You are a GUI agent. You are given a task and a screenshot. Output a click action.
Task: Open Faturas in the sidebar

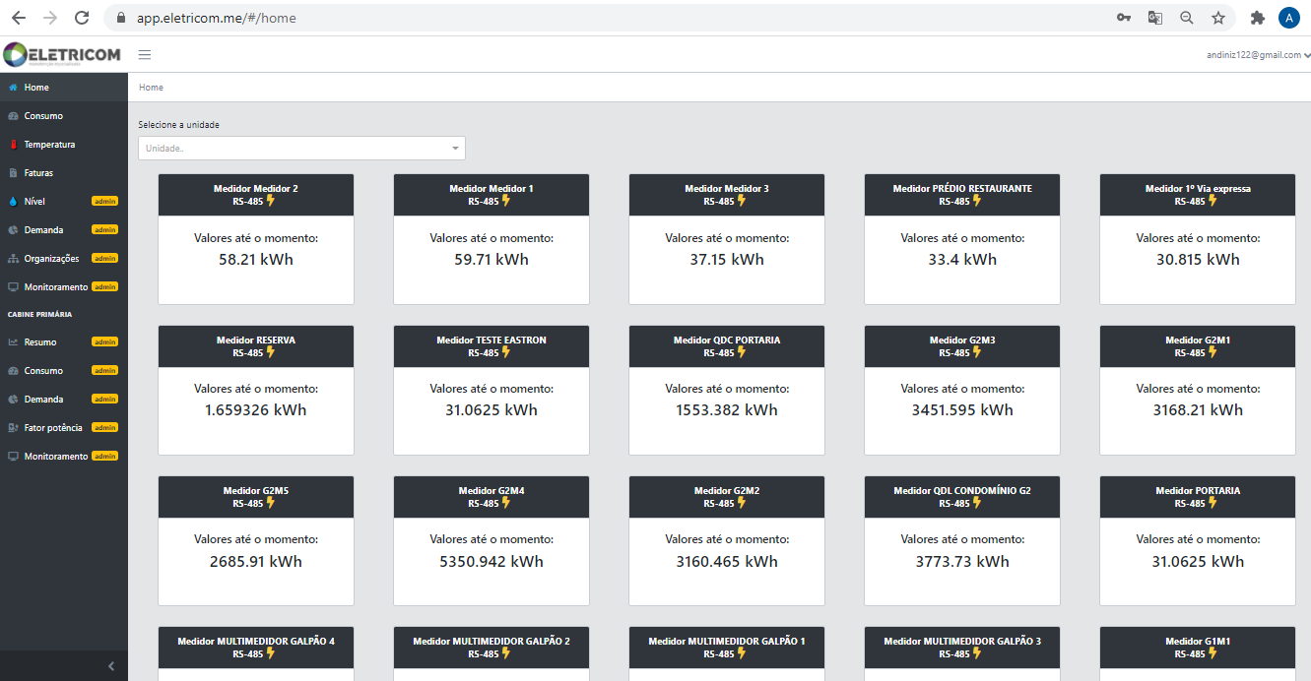(64, 173)
